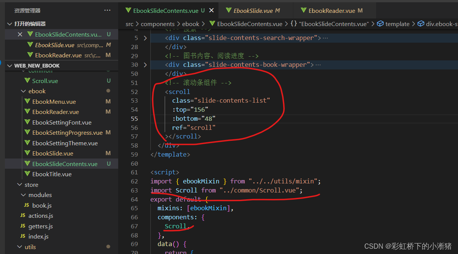Click the template breadcrumb segment
This screenshot has height=254, width=458.
397,24
